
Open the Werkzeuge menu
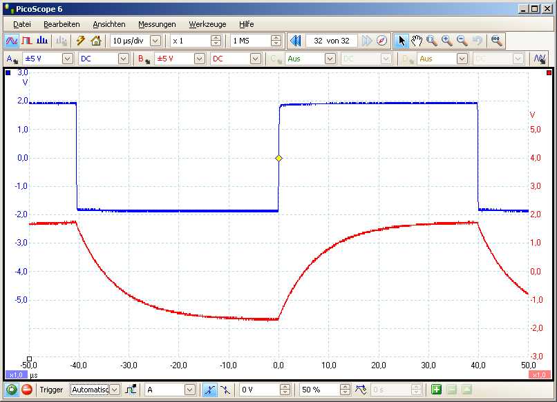pyautogui.click(x=207, y=24)
